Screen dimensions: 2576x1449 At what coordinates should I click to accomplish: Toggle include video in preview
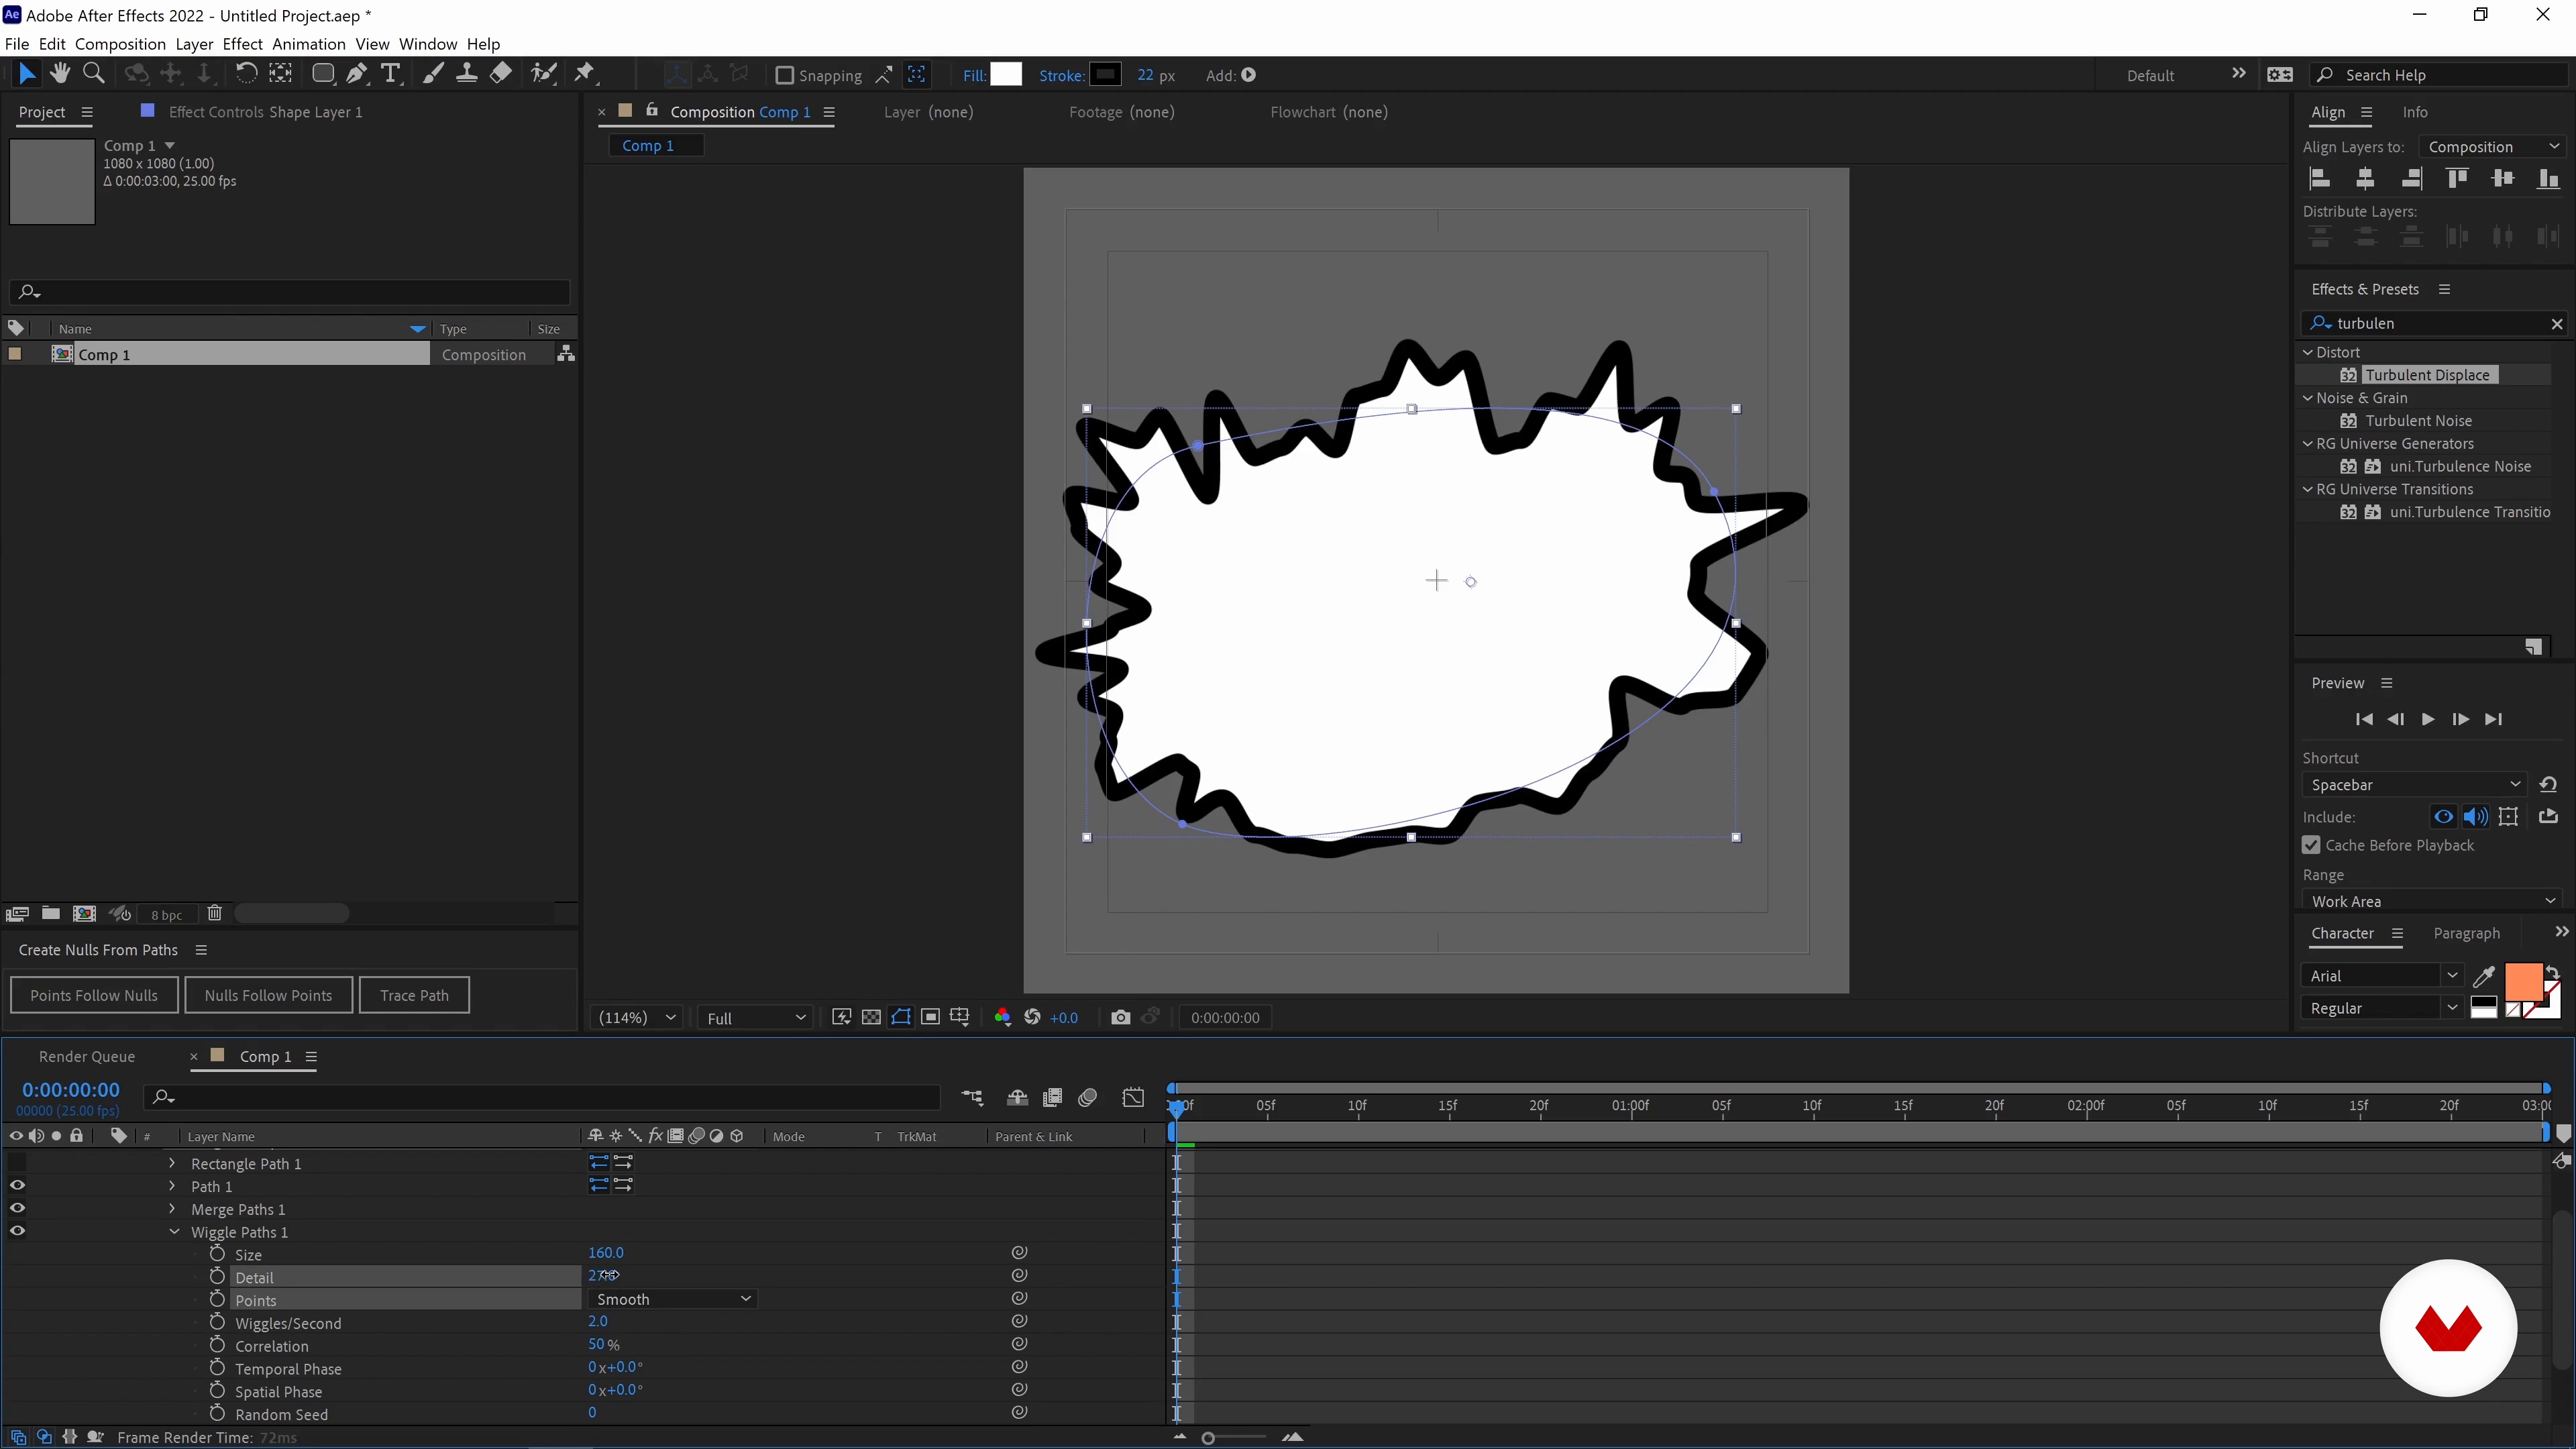2443,816
